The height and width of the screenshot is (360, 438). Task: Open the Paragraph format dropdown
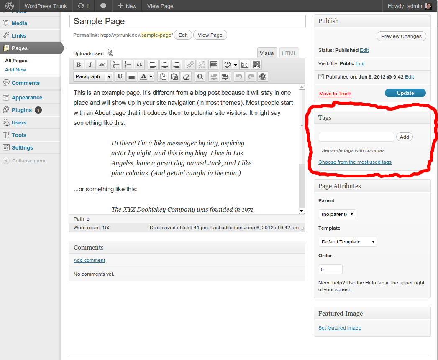tap(93, 76)
